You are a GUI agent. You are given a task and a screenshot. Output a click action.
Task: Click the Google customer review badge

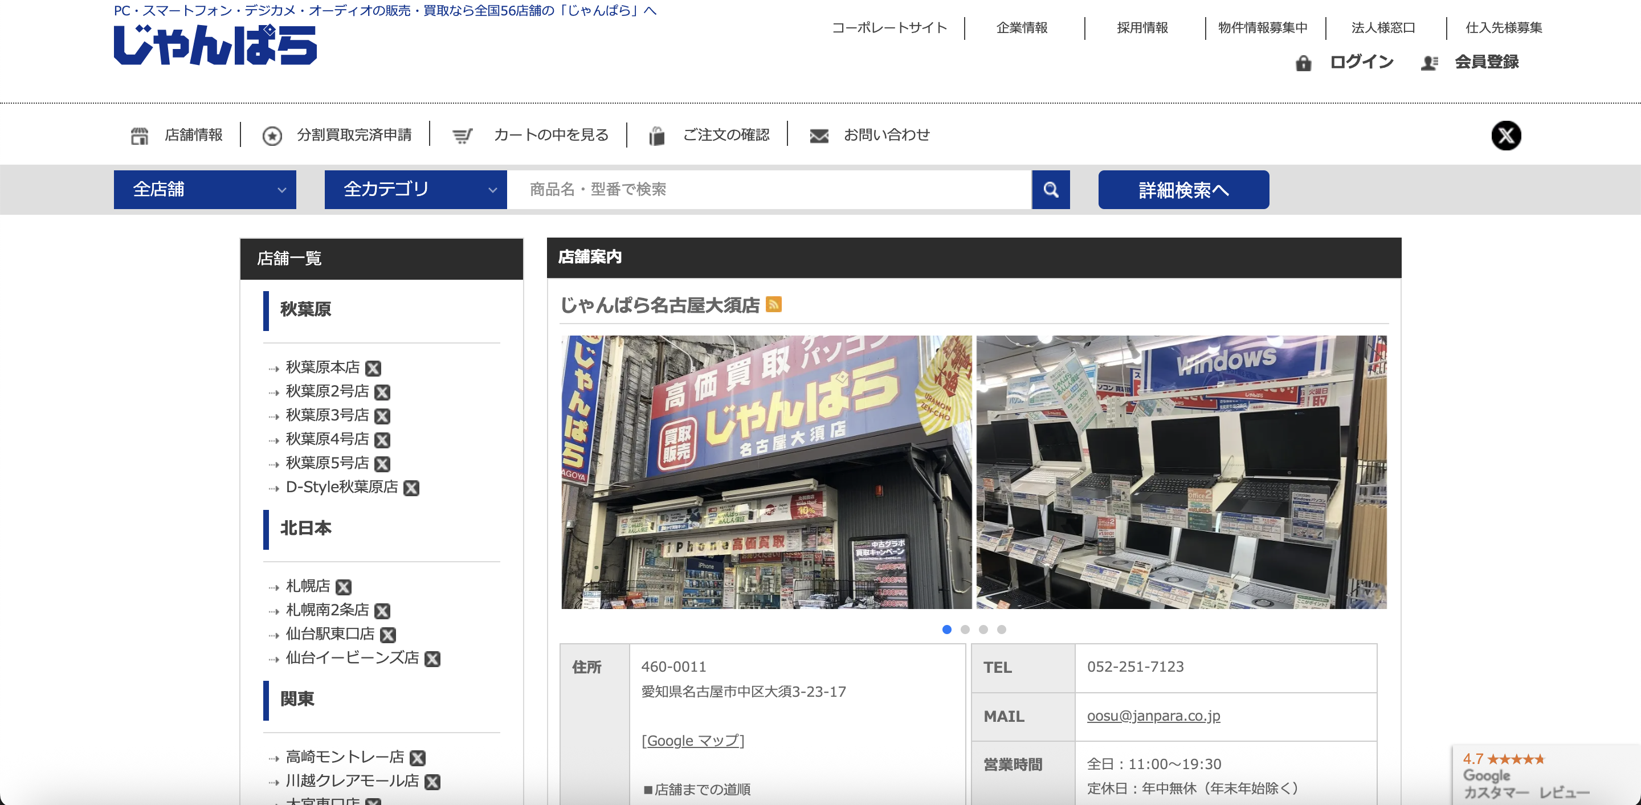point(1546,775)
